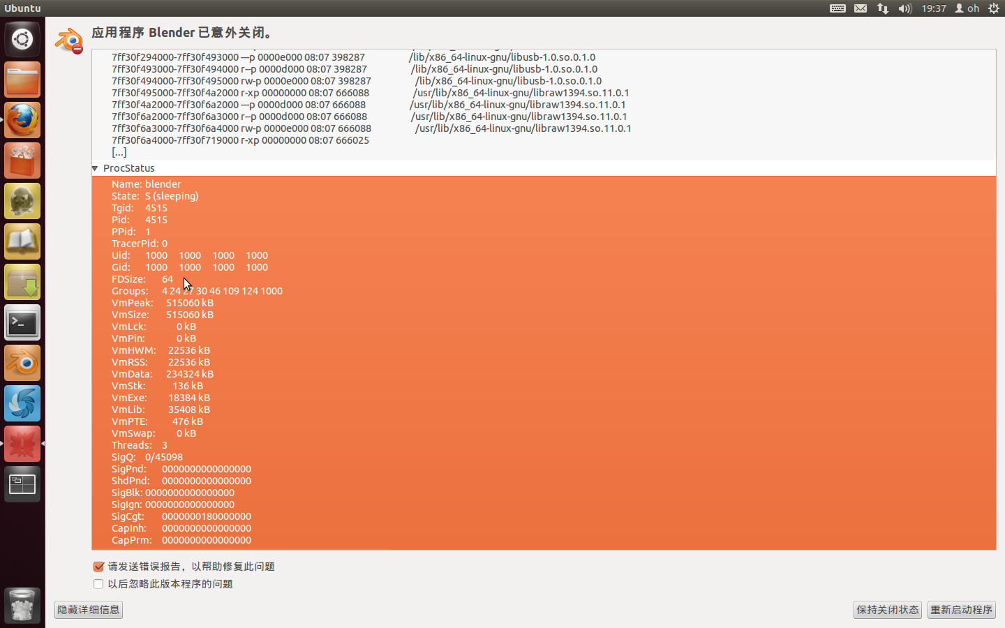This screenshot has width=1005, height=628.
Task: Select the 'VmSwap: 0 kB' line
Action: click(154, 433)
